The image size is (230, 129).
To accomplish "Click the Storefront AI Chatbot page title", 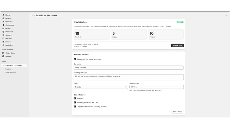I will point(47,15).
